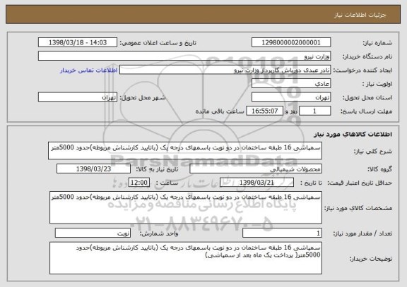Click the header جزئیات اطلاعات نیاز
This screenshot has width=407, height=287.
tap(360, 15)
